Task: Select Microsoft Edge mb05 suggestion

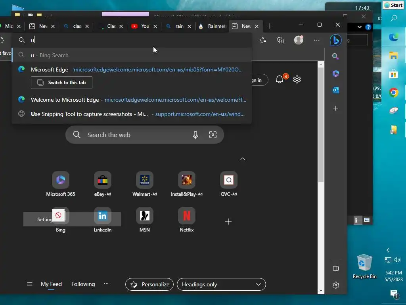Action: pos(132,69)
